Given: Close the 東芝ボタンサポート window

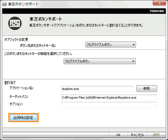Looking at the screenshot, I should (159, 3).
